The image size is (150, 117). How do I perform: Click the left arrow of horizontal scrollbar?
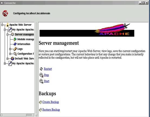(2, 115)
